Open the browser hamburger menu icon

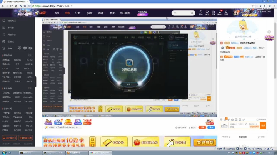(274, 6)
